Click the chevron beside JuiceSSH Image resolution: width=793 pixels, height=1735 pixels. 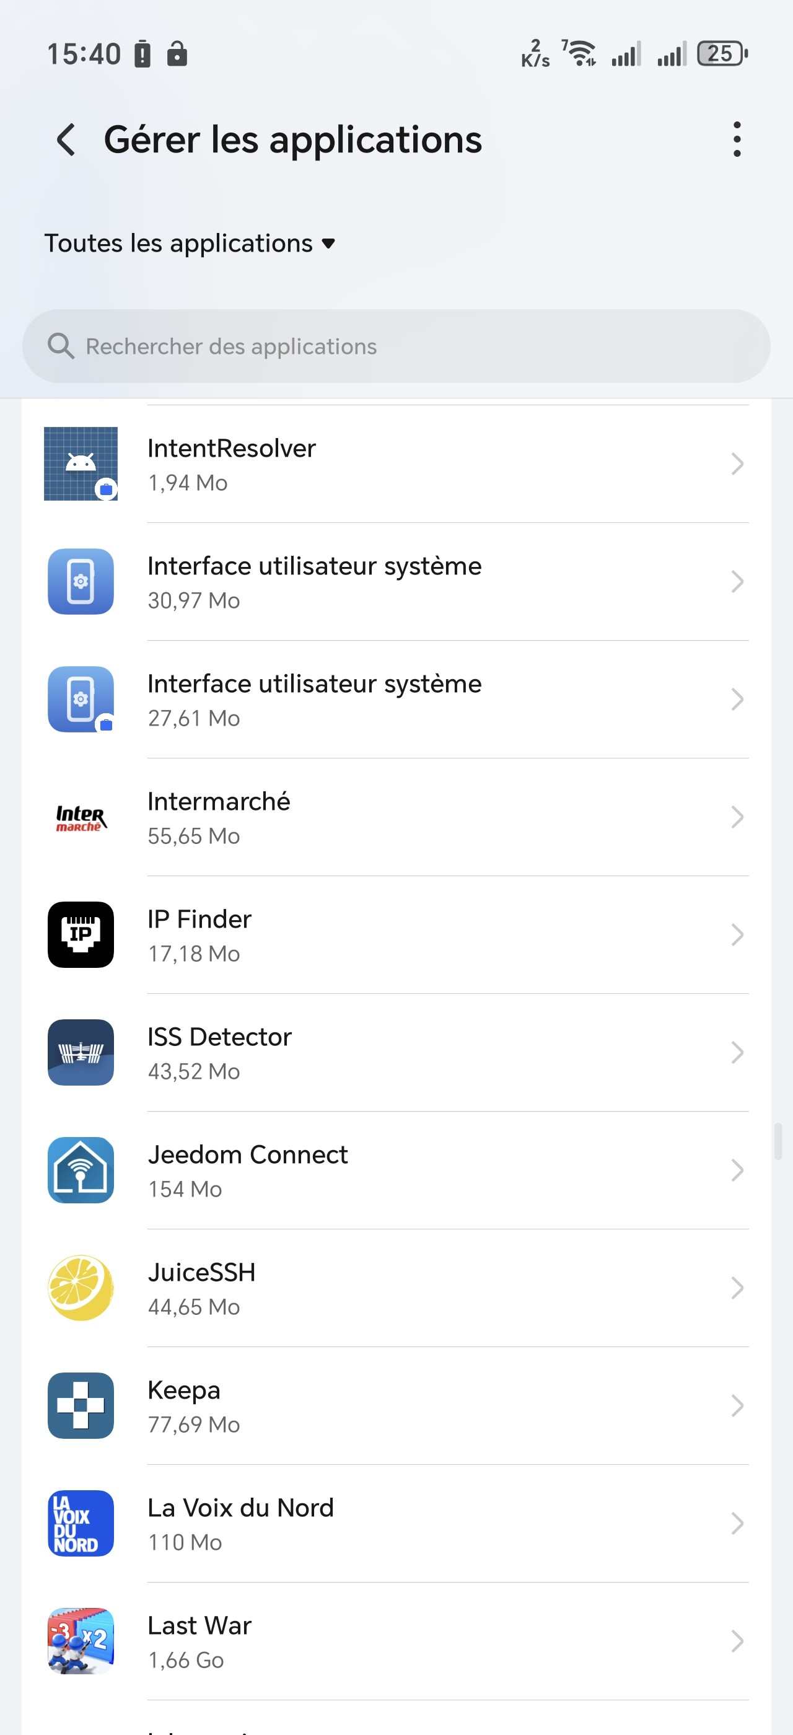(737, 1288)
